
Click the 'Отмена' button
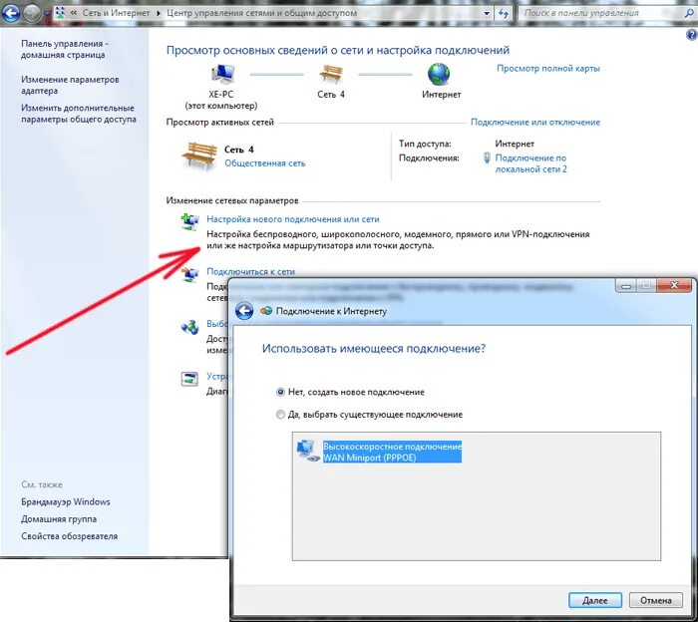coord(656,600)
